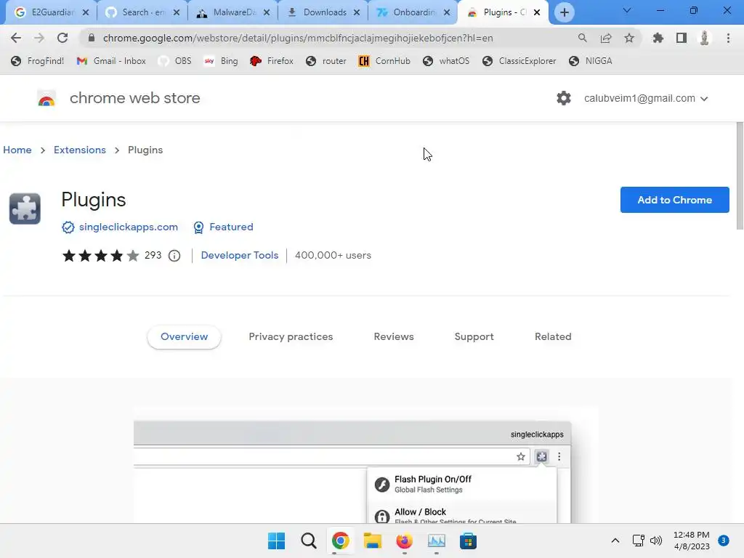Click Add to Chrome button
The height and width of the screenshot is (558, 744).
tap(674, 200)
